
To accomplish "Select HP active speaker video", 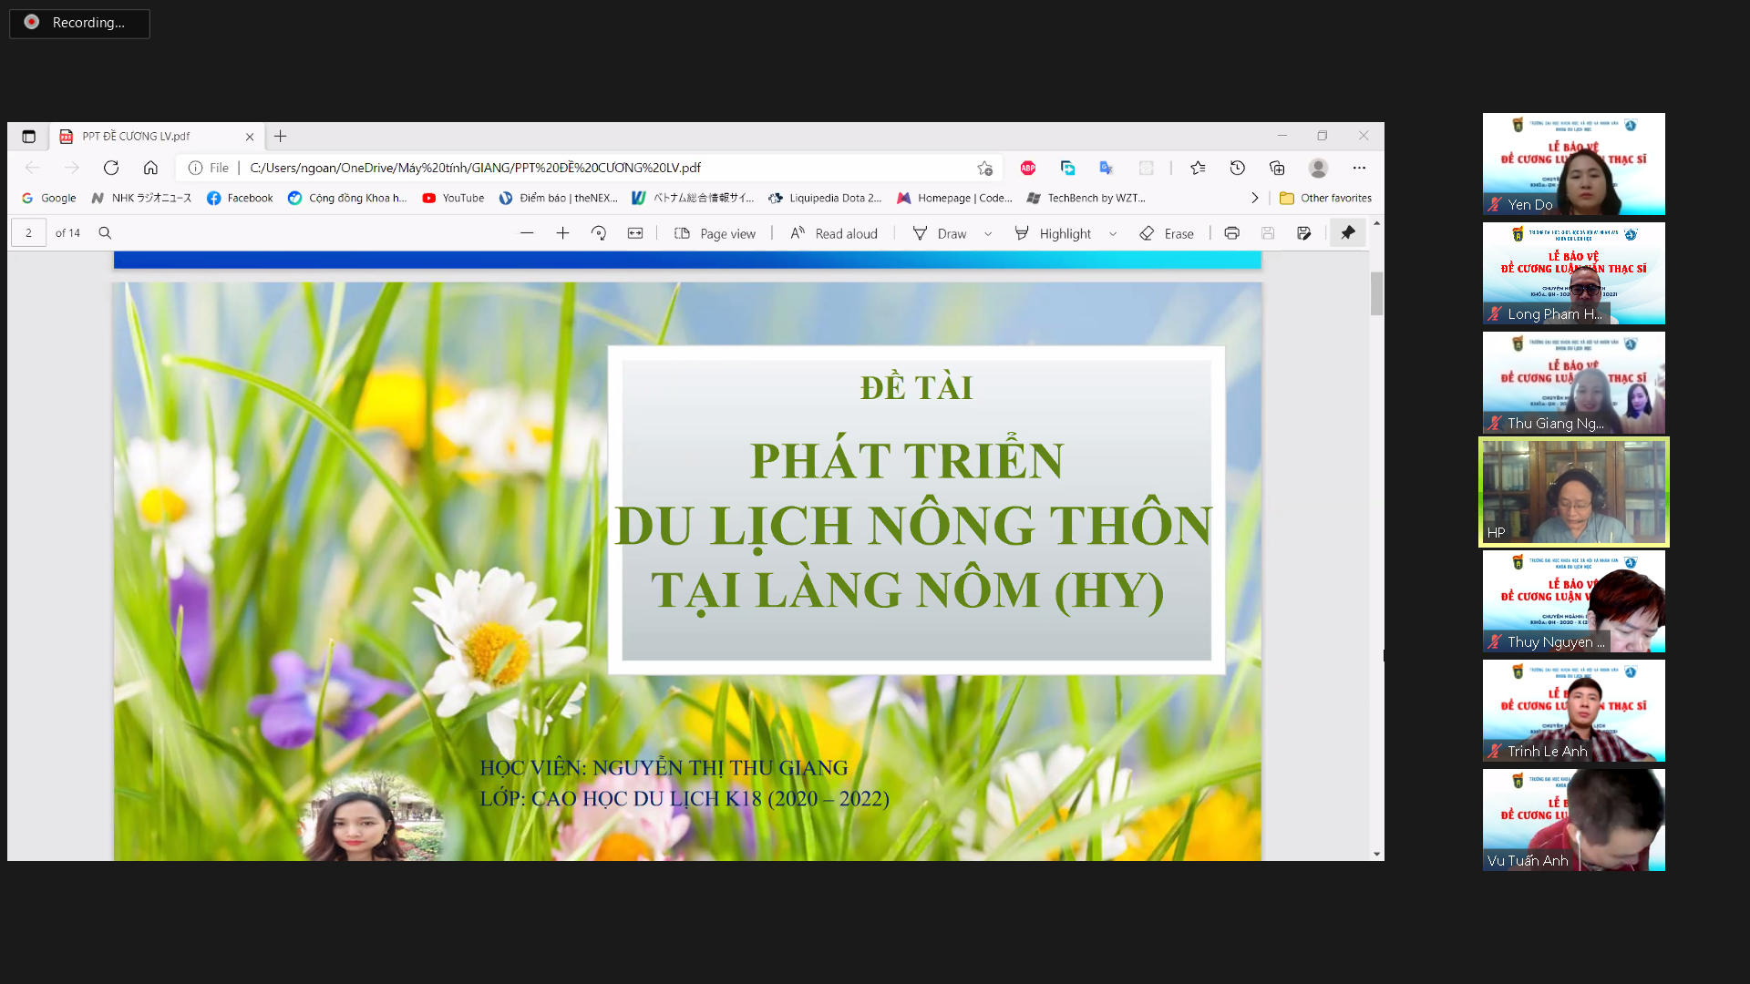I will tap(1573, 492).
